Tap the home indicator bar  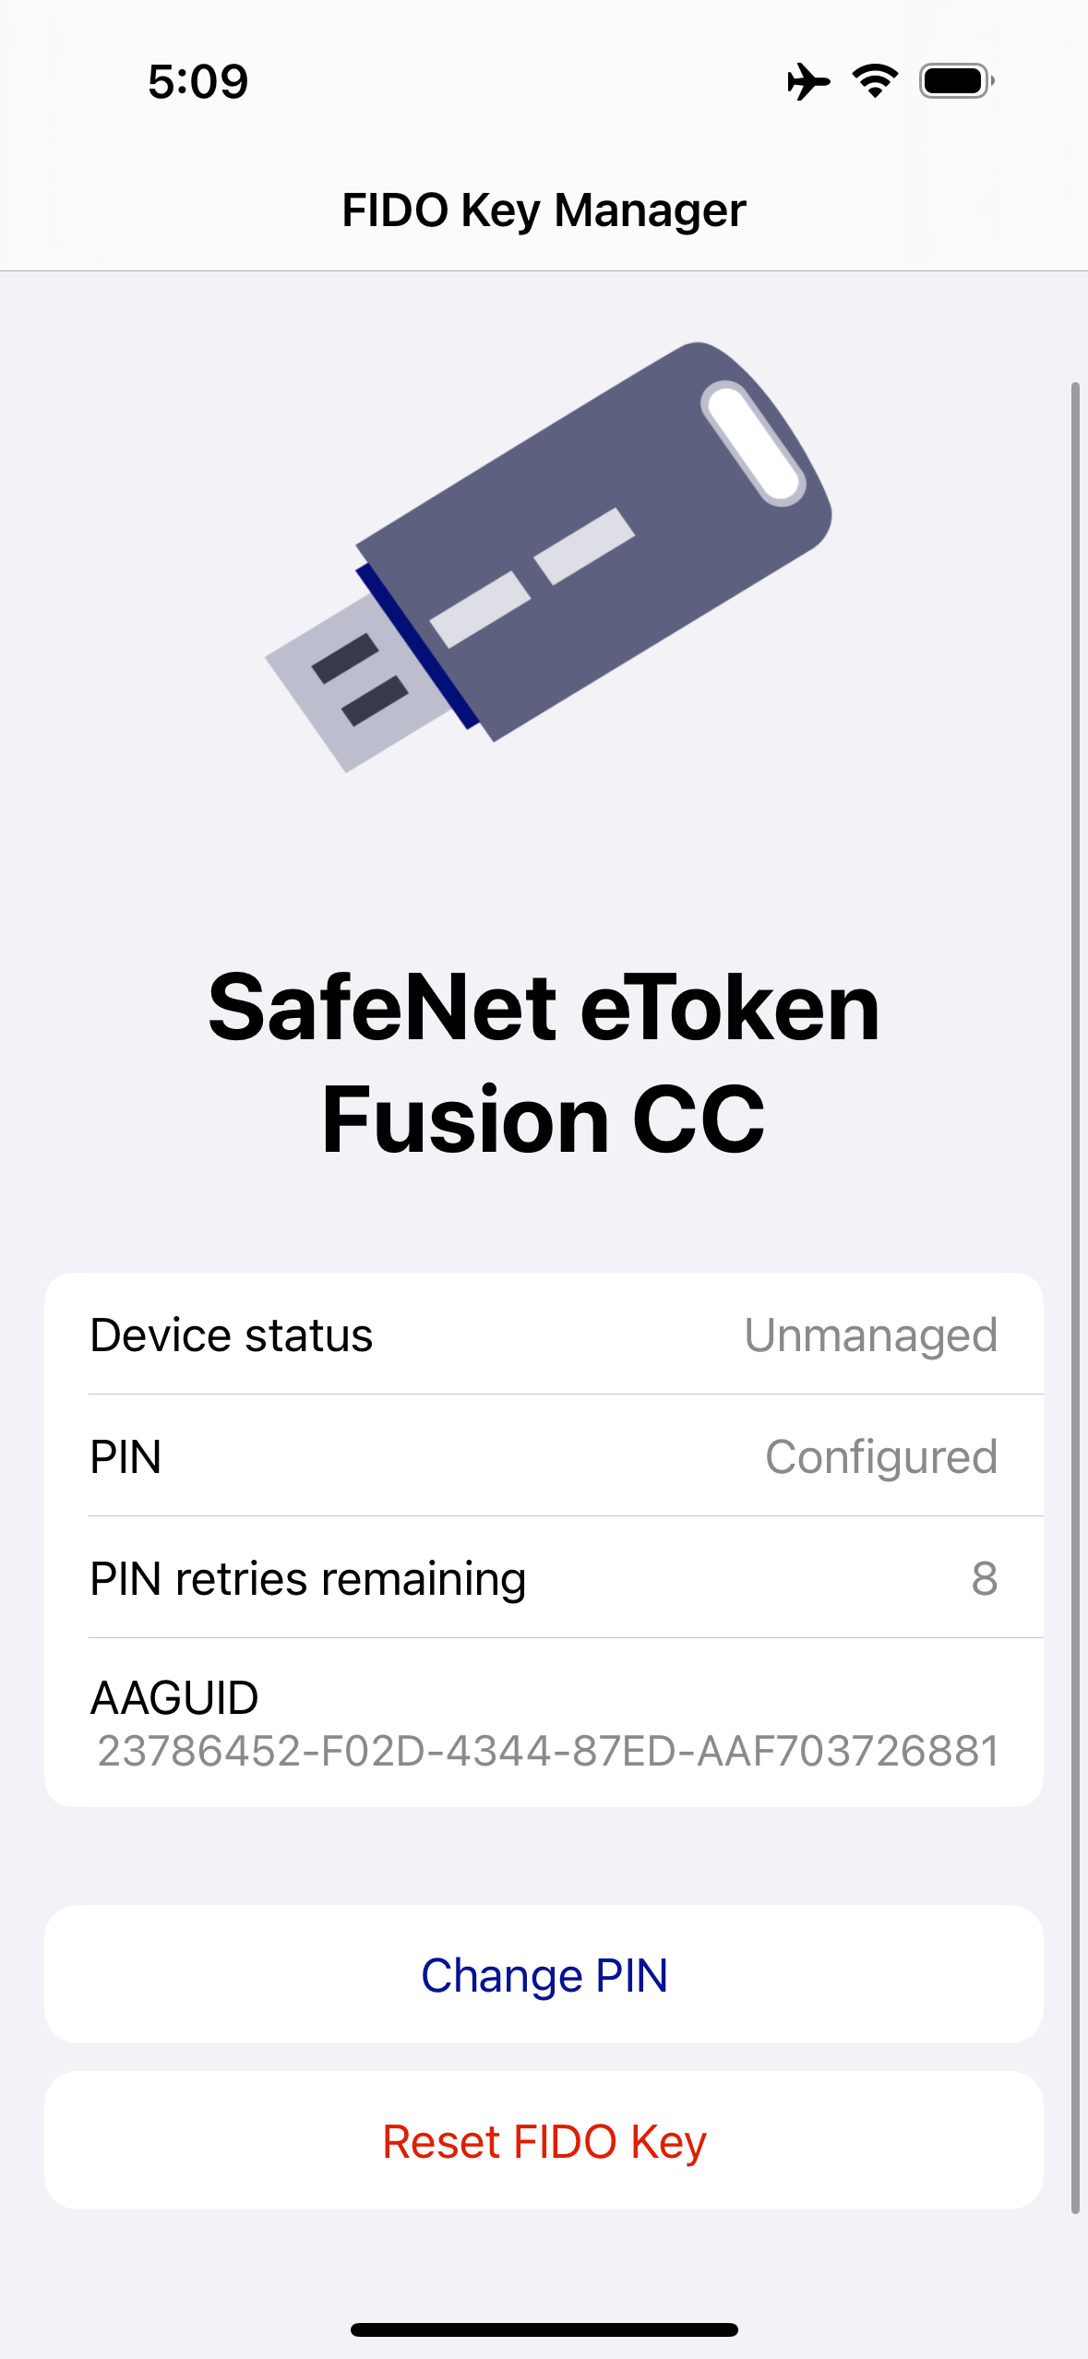[x=544, y=2329]
